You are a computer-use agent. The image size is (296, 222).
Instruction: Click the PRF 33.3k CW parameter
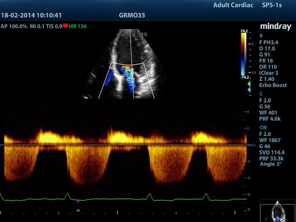tap(271, 158)
